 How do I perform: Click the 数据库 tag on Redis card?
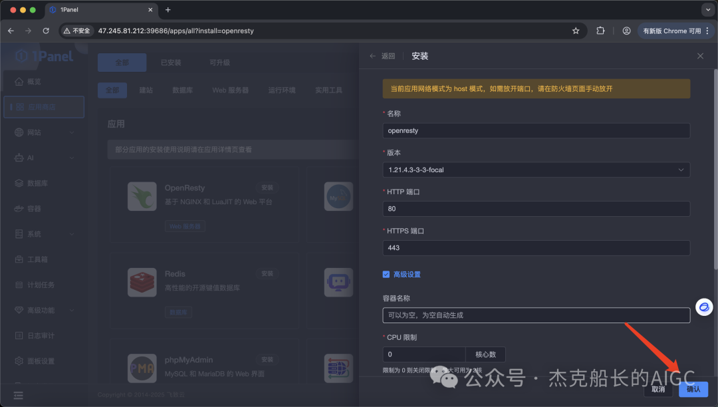(178, 312)
